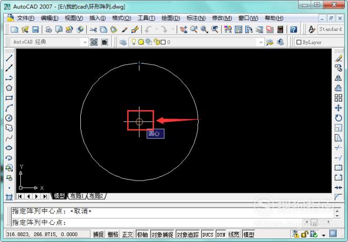Toggle DYN dynamic input
Viewport: 348px width, 242px height.
221,235
